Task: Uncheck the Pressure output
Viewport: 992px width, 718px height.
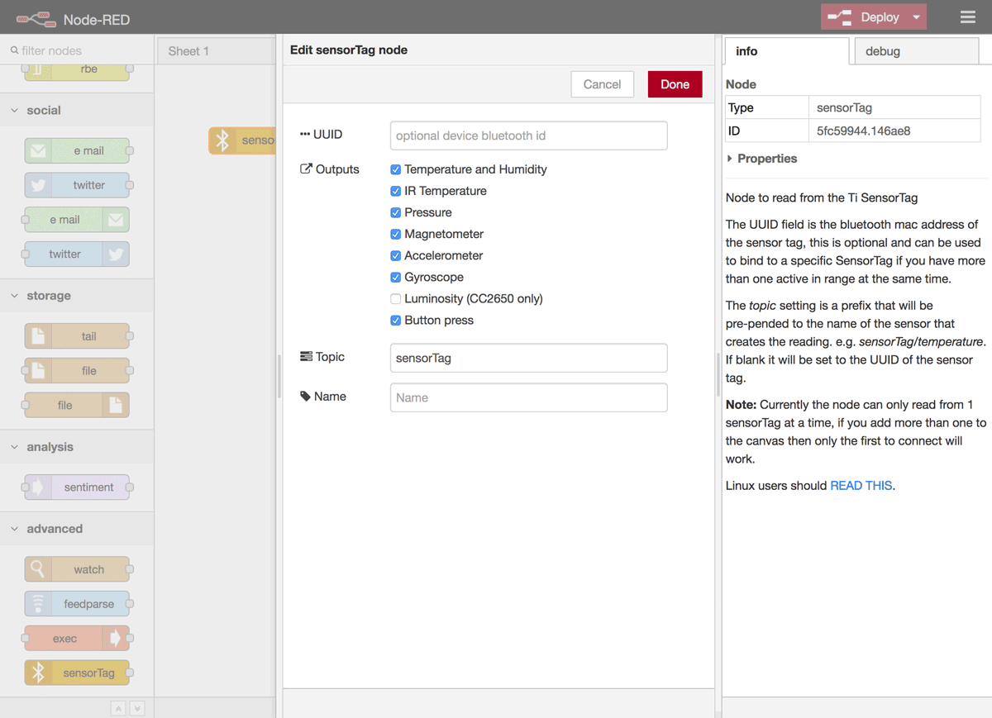Action: (395, 212)
